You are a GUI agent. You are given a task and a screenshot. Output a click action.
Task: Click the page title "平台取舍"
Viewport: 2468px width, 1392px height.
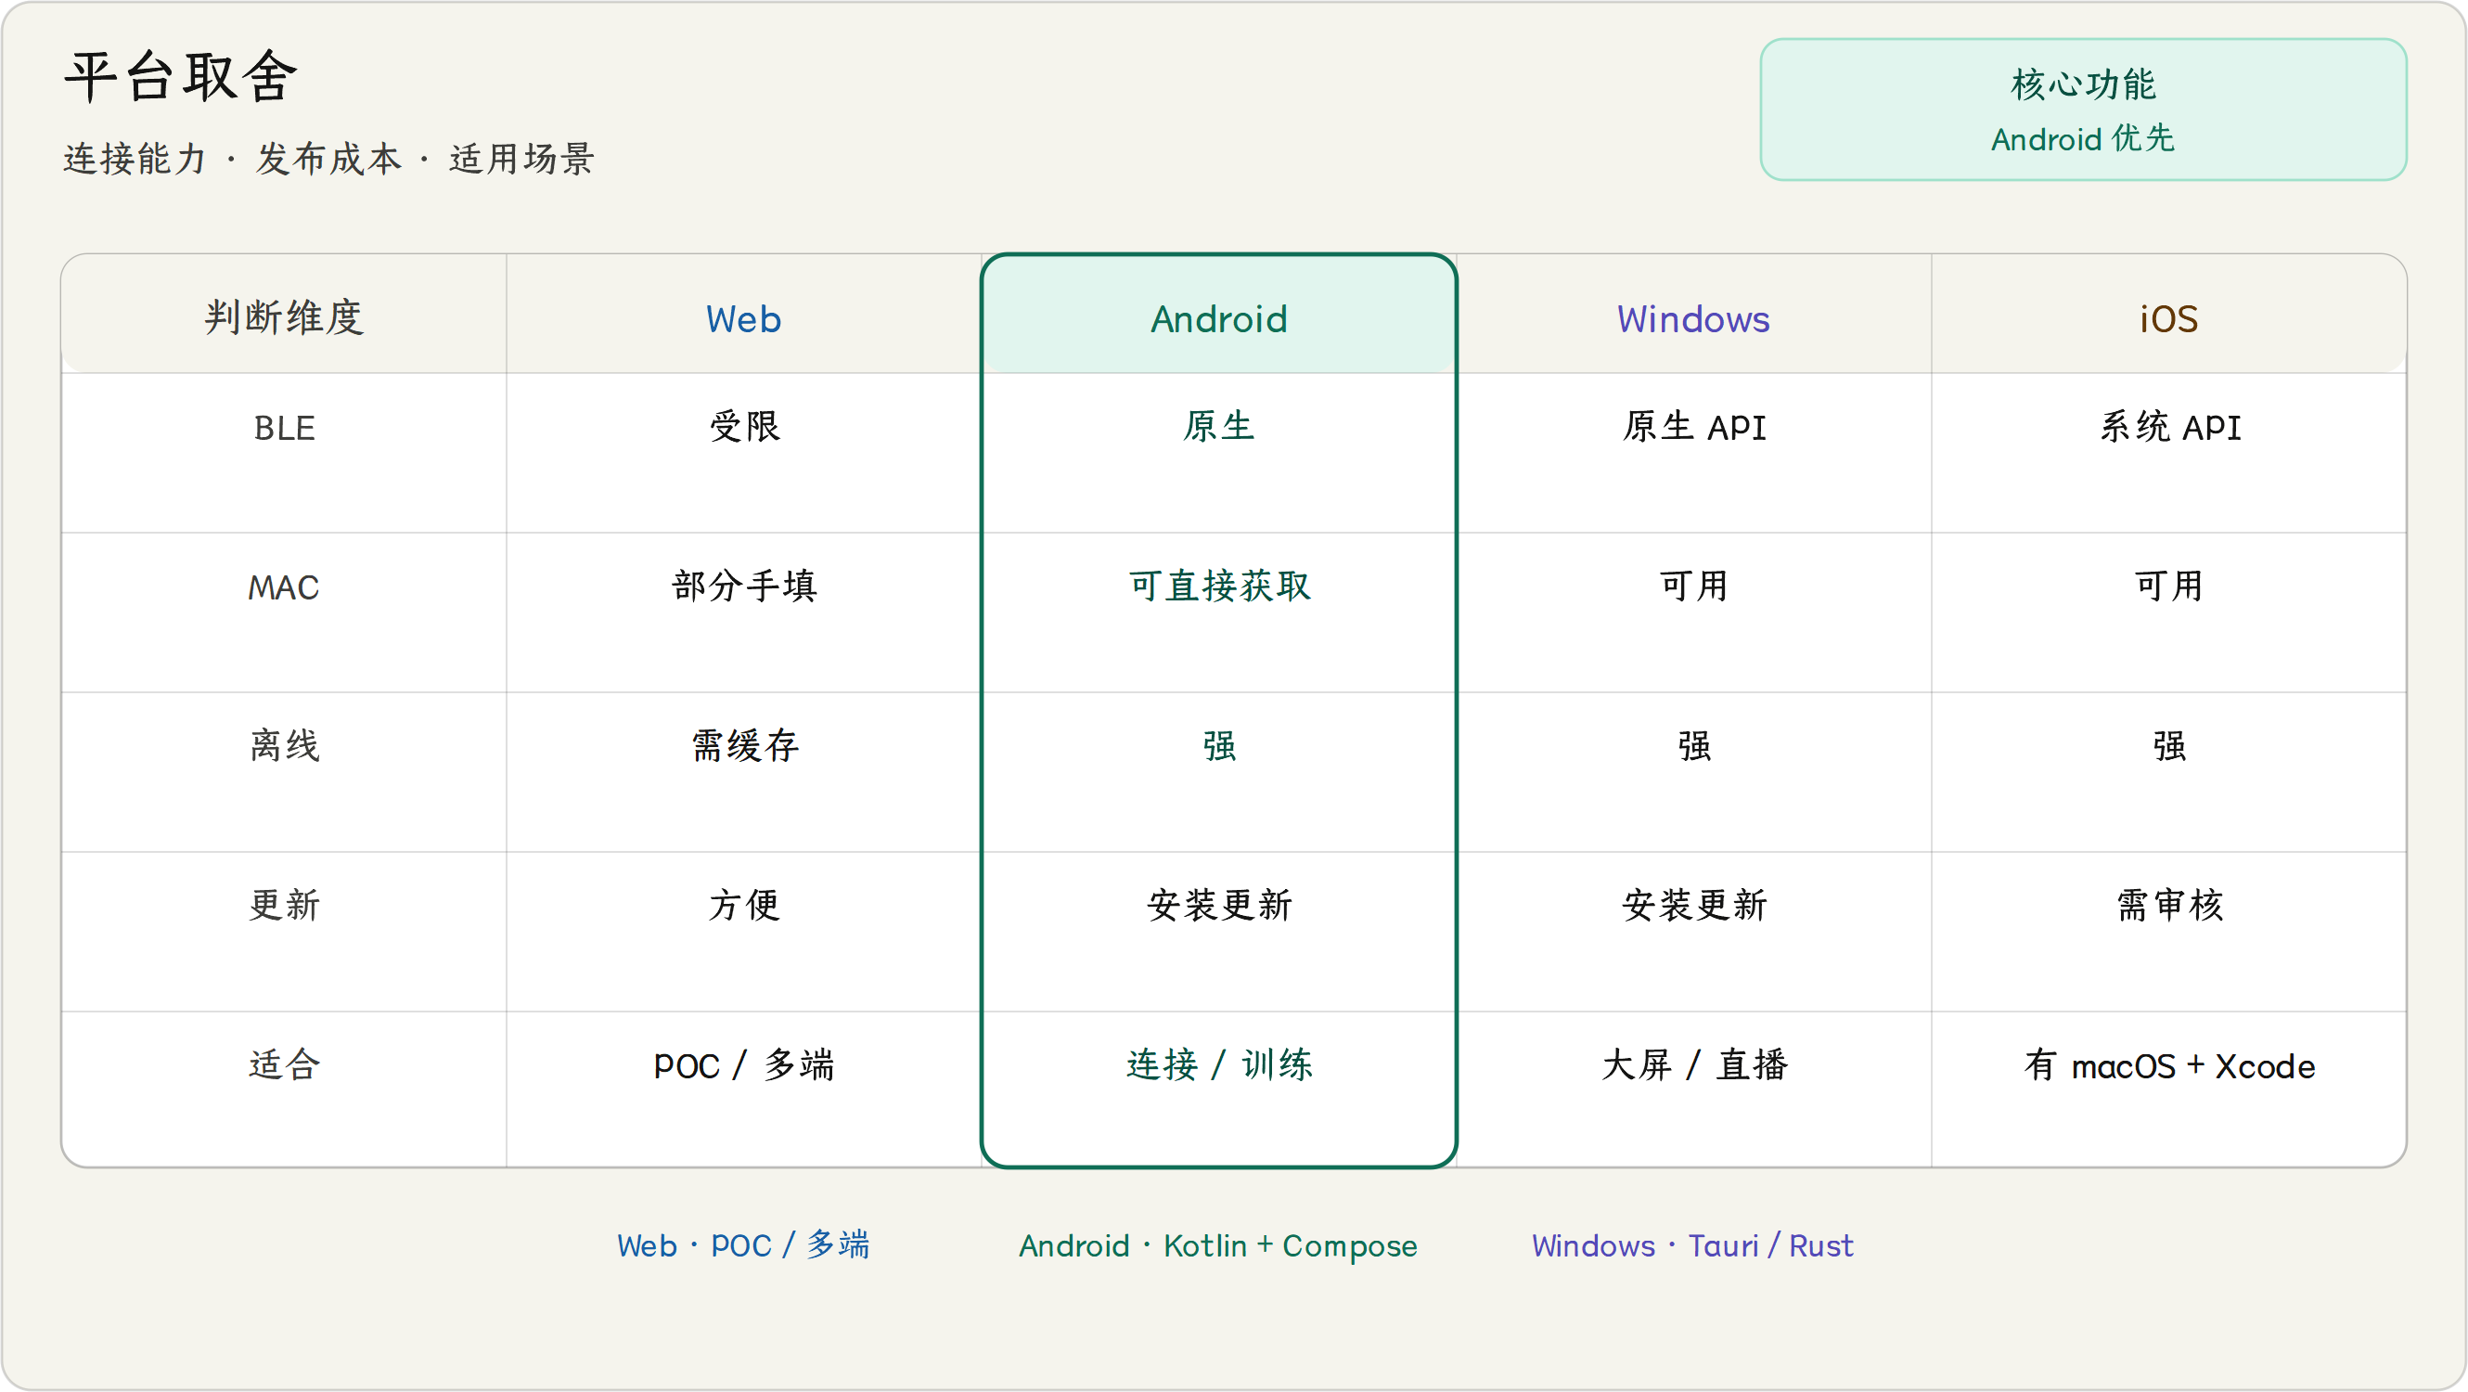(181, 77)
